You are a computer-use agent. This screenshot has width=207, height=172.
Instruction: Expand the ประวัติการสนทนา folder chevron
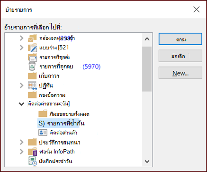(21, 142)
